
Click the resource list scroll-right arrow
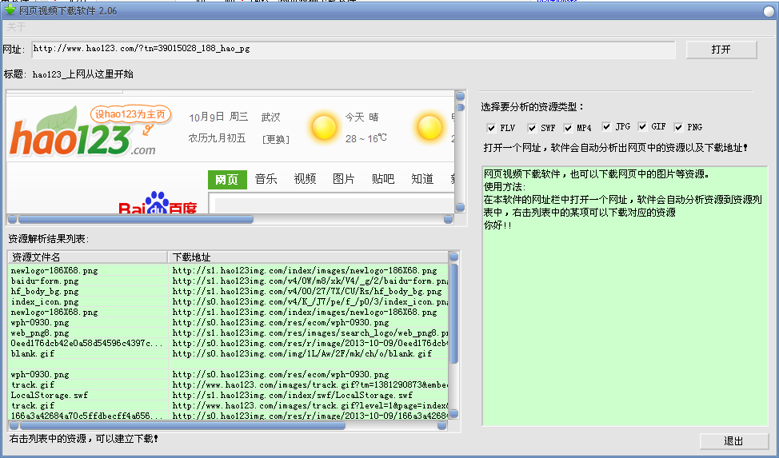(441, 426)
